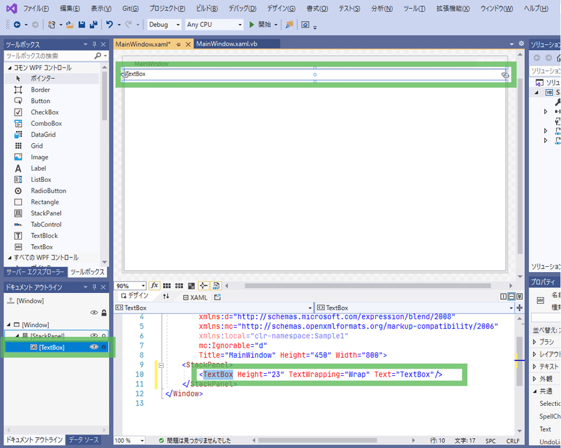
Task: Click the swap panes arrows icon
Action: tap(166, 297)
